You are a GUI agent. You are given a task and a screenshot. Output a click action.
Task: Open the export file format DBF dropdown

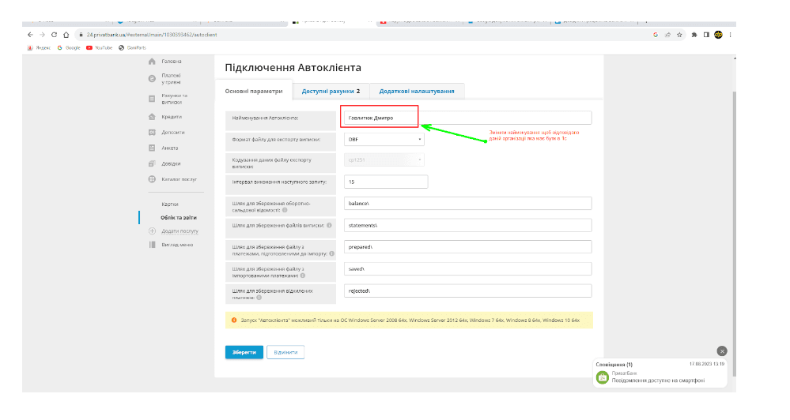384,139
